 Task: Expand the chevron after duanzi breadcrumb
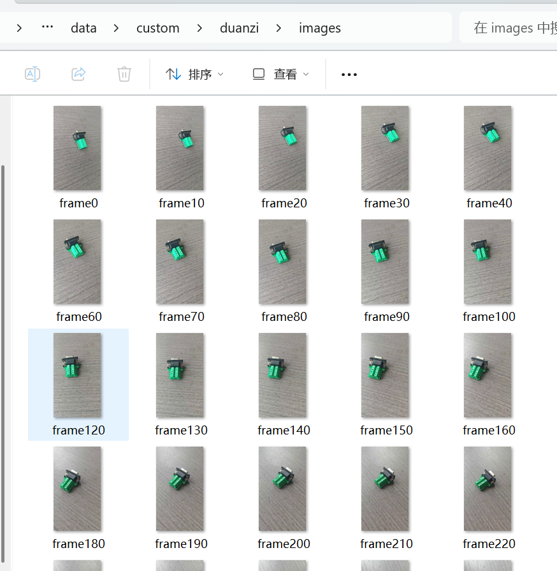[x=278, y=28]
